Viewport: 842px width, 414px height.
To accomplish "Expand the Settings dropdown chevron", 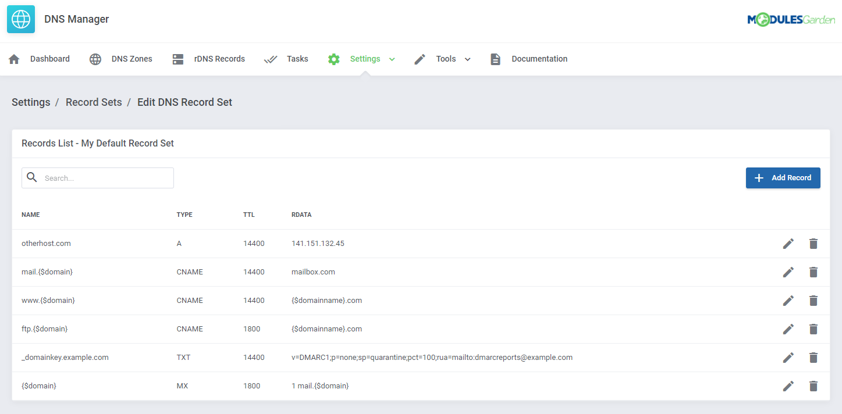I will click(x=392, y=59).
